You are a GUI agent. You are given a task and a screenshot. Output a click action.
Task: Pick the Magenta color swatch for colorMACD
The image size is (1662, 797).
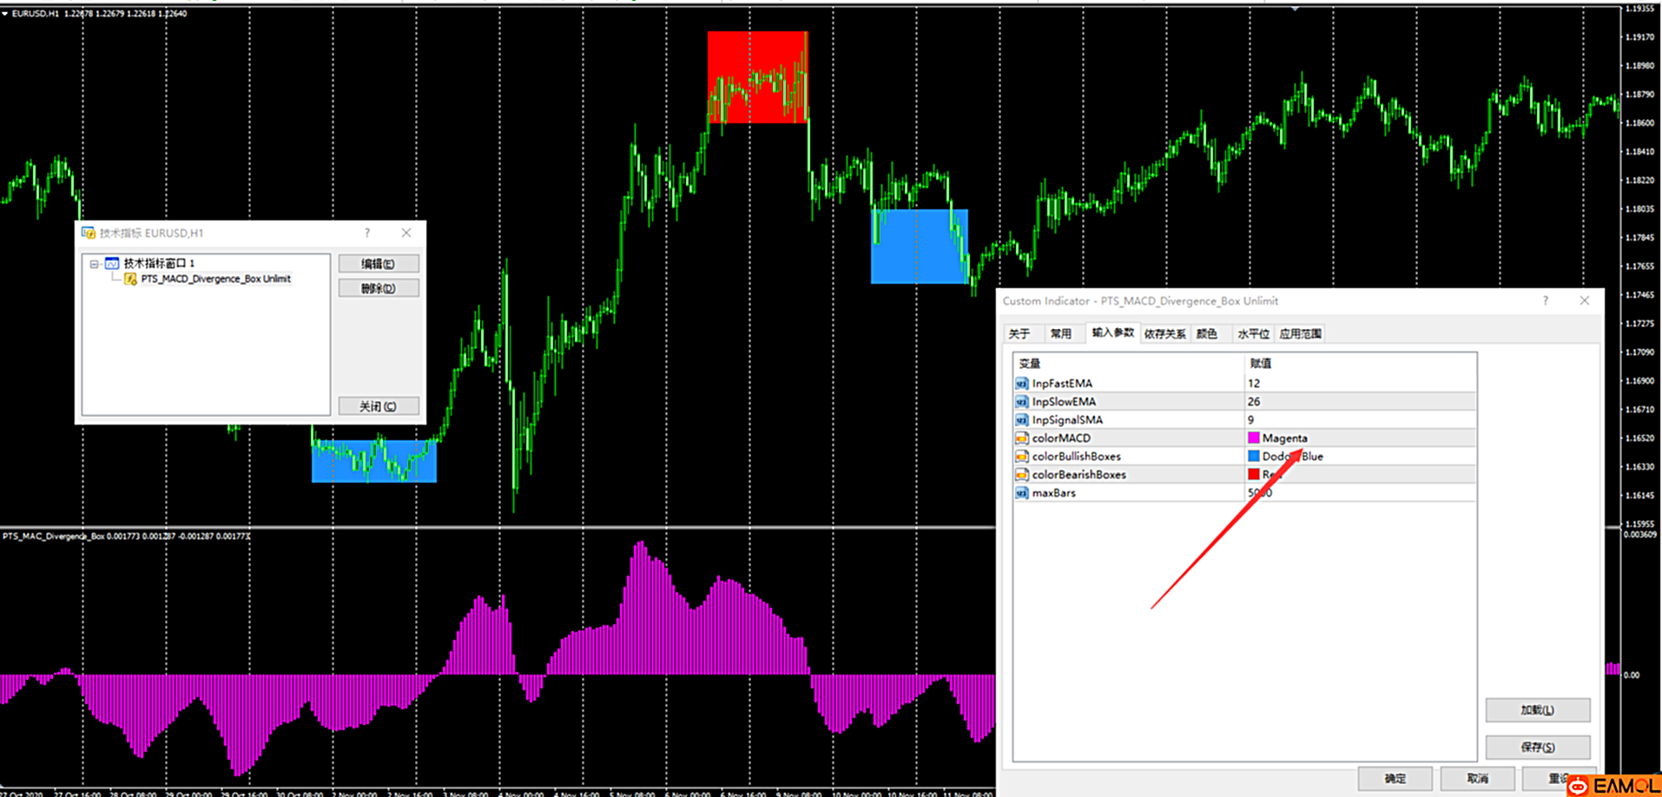click(x=1253, y=438)
